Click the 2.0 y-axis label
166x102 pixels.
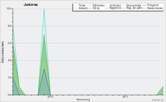pos(9,77)
